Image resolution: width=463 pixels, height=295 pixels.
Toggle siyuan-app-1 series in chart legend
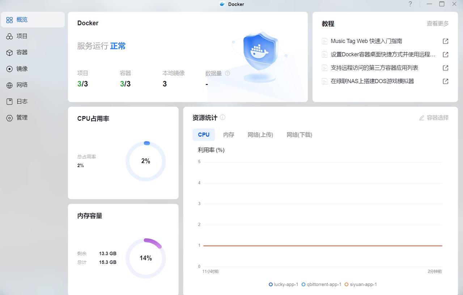(361, 285)
